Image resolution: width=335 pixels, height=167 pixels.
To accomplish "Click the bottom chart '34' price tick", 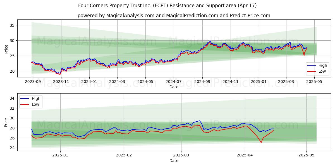I will pyautogui.click(x=12, y=98).
